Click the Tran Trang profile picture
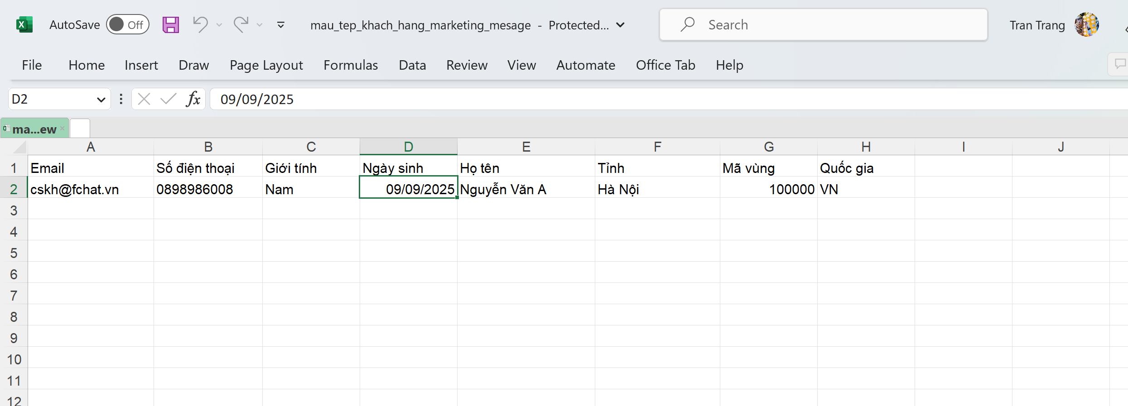The image size is (1128, 406). click(x=1087, y=25)
